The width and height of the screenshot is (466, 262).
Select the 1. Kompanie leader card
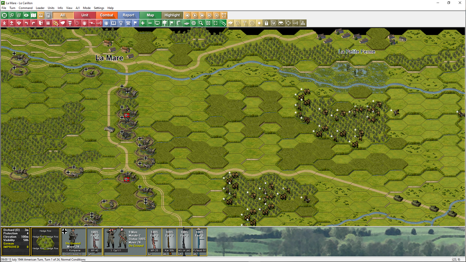pyautogui.click(x=73, y=241)
